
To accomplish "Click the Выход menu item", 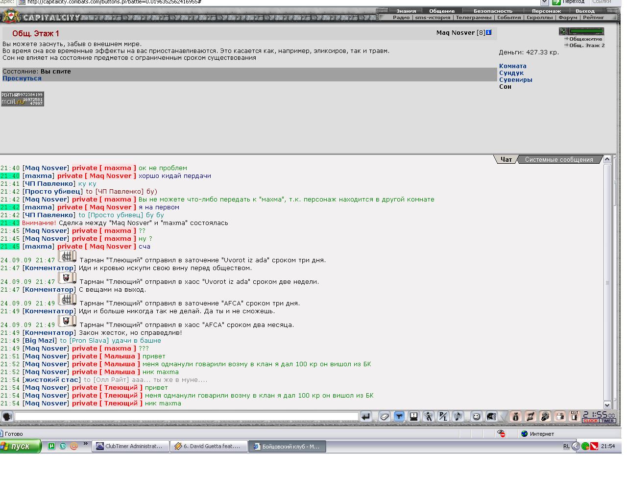I will [x=585, y=11].
